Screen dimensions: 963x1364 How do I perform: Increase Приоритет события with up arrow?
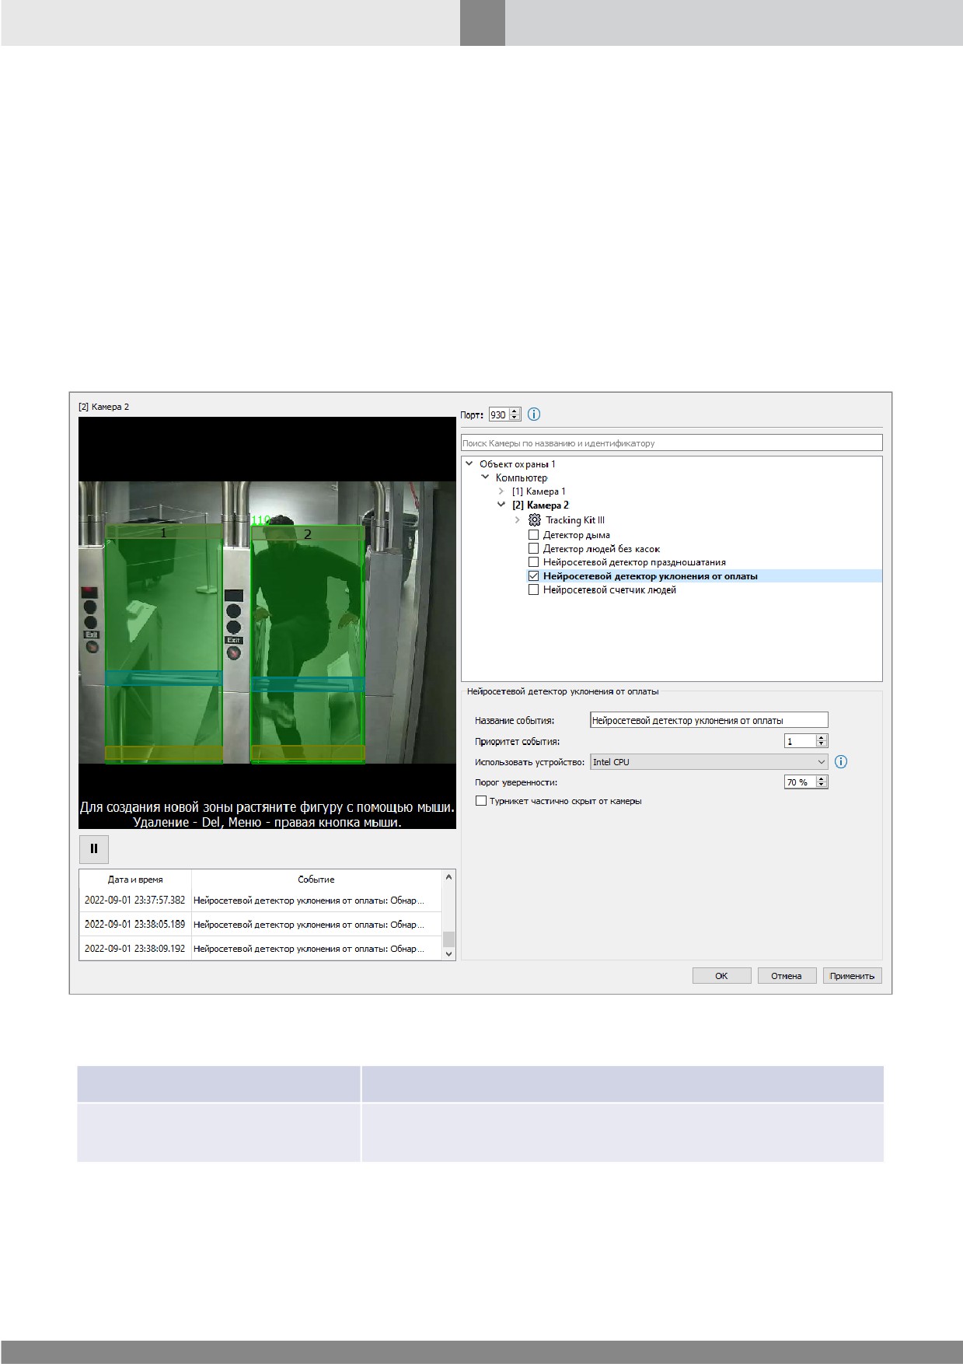822,737
